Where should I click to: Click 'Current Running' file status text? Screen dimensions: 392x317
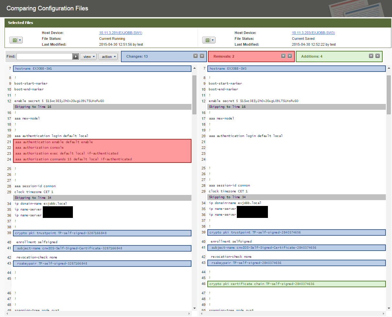[x=112, y=39]
